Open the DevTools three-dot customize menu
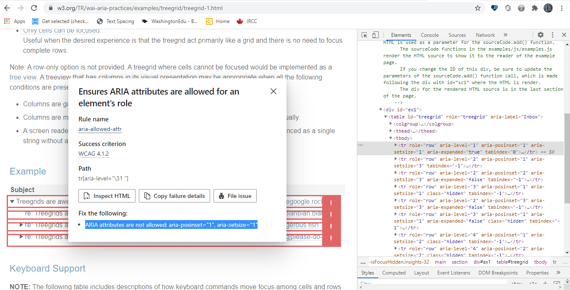570x290 pixels. point(552,35)
